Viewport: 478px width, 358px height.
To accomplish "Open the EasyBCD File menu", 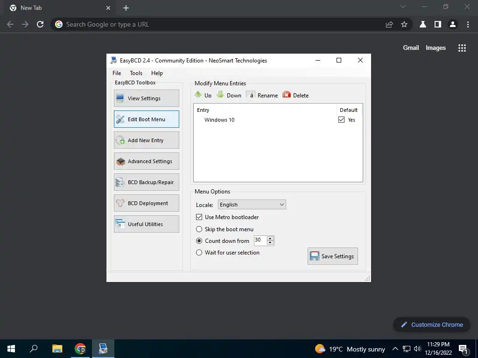I will click(117, 73).
